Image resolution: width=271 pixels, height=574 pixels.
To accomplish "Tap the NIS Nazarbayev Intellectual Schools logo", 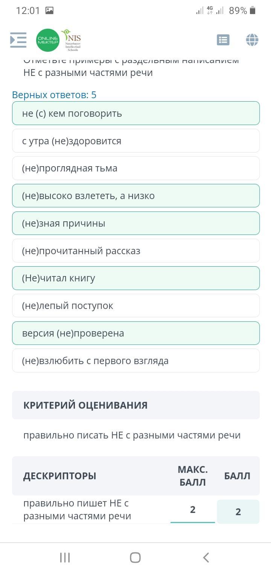I will point(72,40).
